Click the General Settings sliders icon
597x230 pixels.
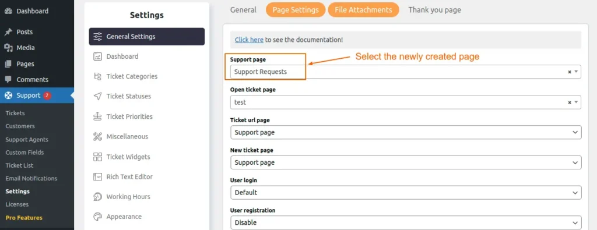(98, 37)
